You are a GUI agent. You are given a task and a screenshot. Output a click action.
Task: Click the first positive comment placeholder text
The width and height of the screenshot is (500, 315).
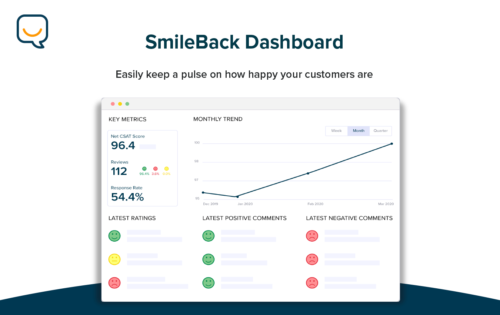point(238,232)
